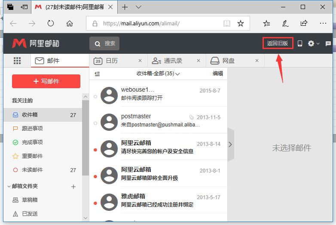
Task: Add page to favorites star icon
Action: (x=241, y=23)
